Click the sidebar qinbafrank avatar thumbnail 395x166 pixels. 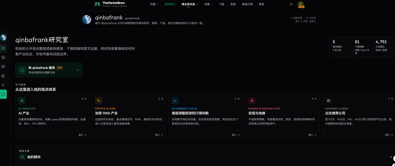[3, 37]
